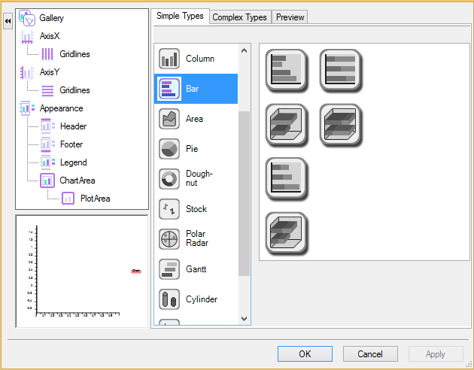Pick the Pie chart type icon
This screenshot has width=474, height=370.
(169, 149)
